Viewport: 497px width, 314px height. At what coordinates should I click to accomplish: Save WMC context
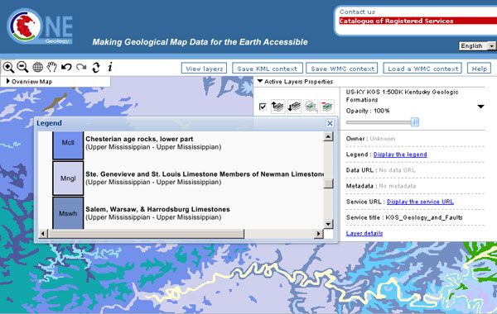[342, 69]
